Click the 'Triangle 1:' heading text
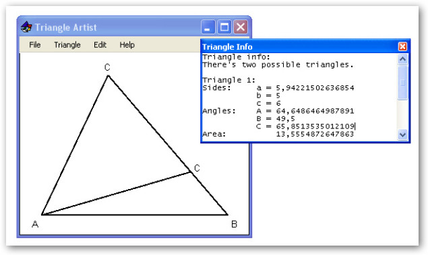Screen dimensions: 428x255 click(x=228, y=80)
